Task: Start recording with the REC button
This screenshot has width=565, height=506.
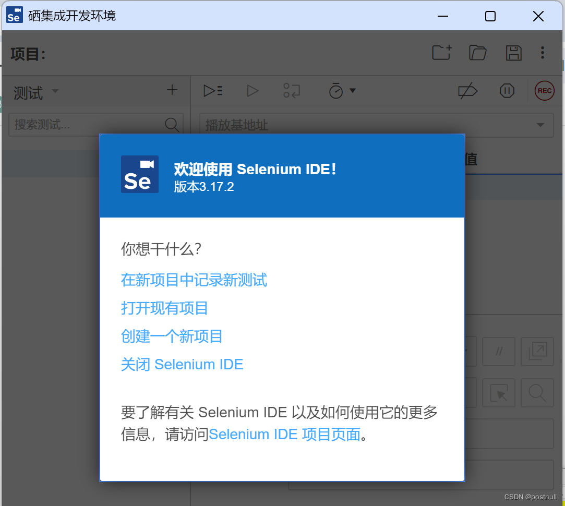Action: click(545, 90)
